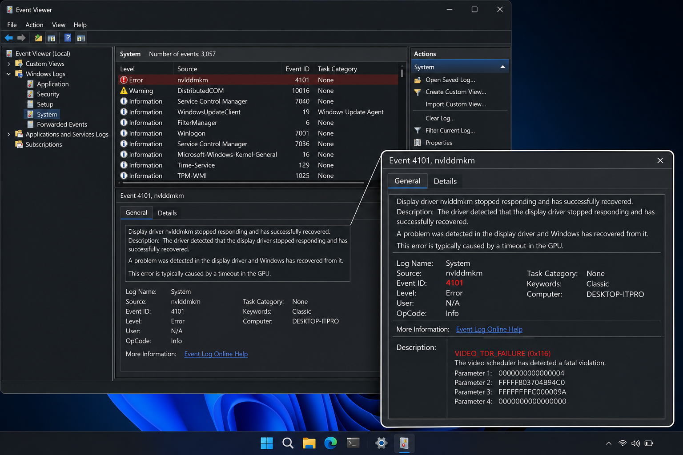This screenshot has width=683, height=455.
Task: Sort events by the Source column header
Action: coord(227,69)
